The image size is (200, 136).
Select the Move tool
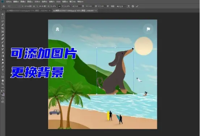click(3, 15)
